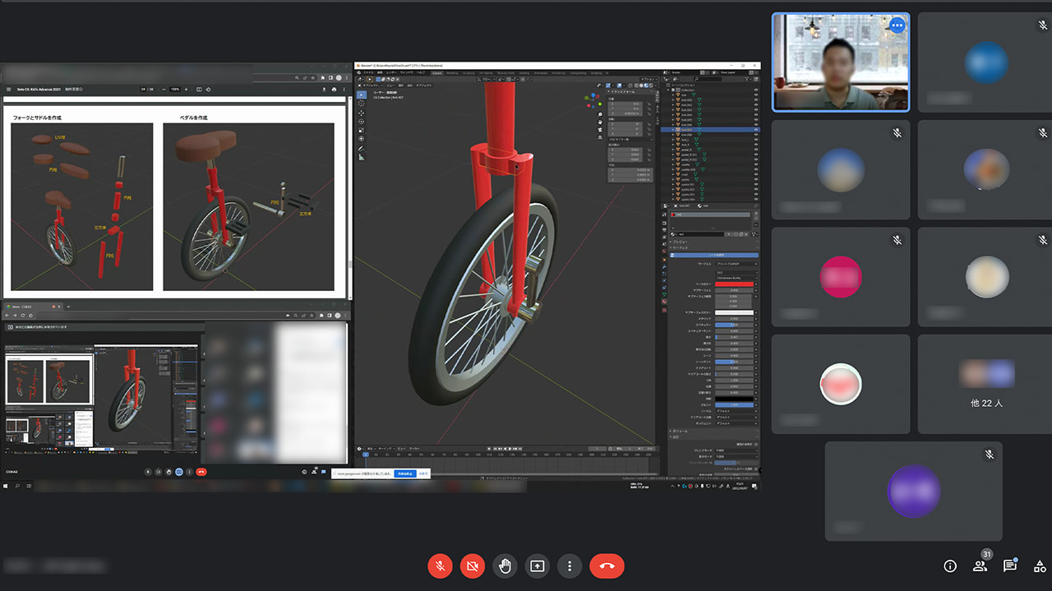Open the meeting details info icon
Viewport: 1052px width, 591px height.
[950, 566]
